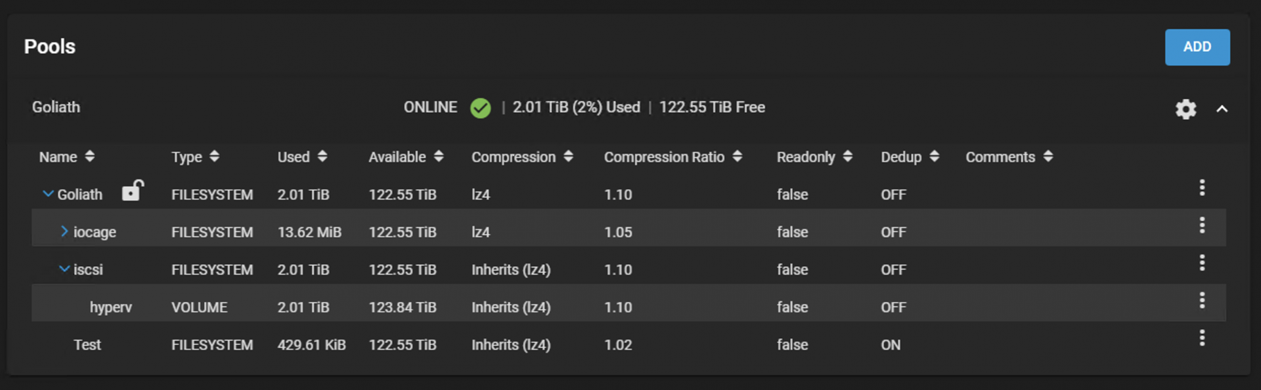Image resolution: width=1261 pixels, height=390 pixels.
Task: Collapse the Goliath pool panel chevron
Action: pos(1222,109)
